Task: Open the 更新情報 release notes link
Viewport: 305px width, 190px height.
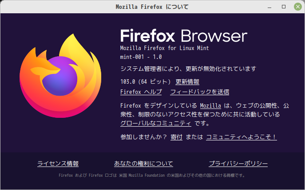Action: coord(187,81)
